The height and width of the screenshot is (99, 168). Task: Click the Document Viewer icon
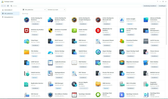point(98,41)
